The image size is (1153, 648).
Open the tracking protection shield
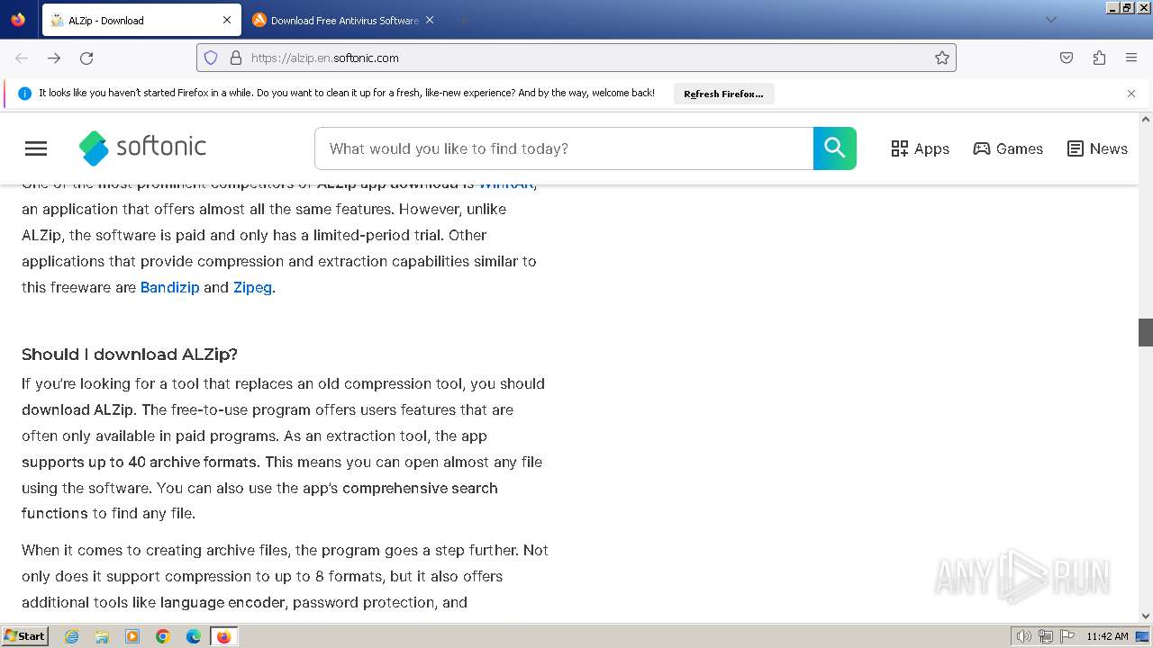pyautogui.click(x=211, y=58)
